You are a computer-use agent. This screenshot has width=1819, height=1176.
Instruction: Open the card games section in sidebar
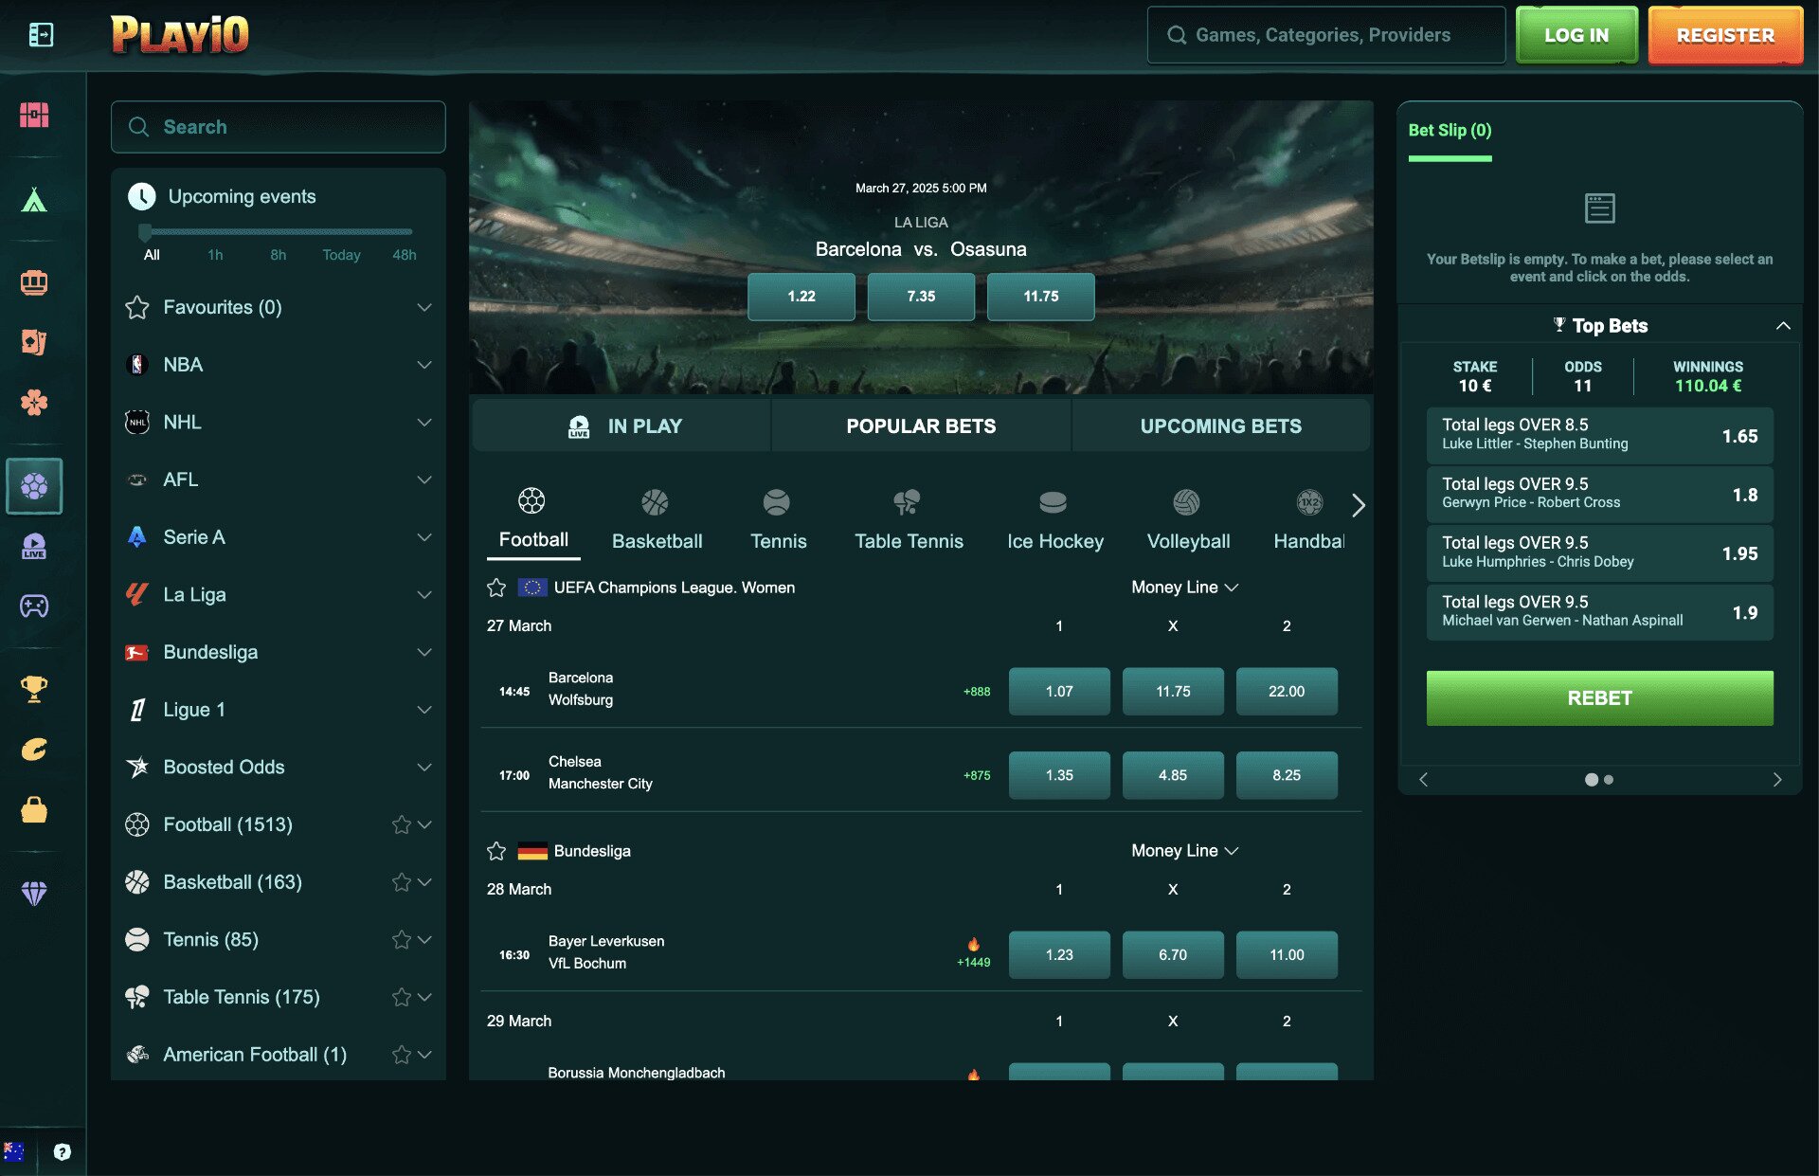pyautogui.click(x=35, y=342)
